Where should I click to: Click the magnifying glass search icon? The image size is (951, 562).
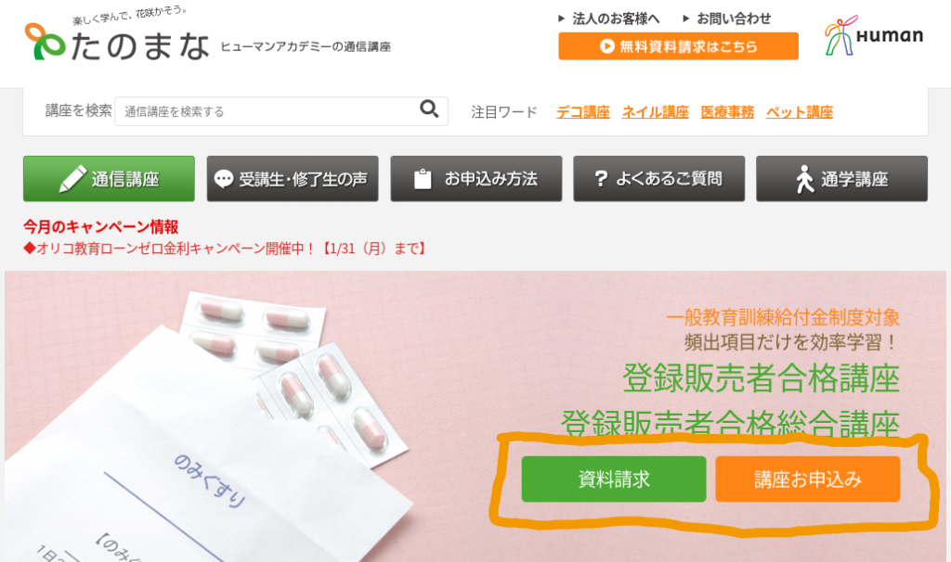(x=429, y=109)
